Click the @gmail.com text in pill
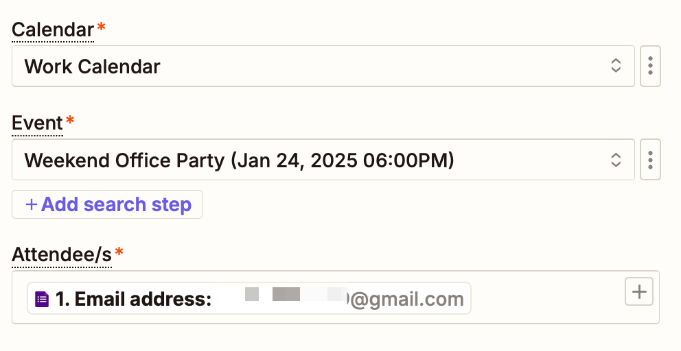 click(407, 299)
